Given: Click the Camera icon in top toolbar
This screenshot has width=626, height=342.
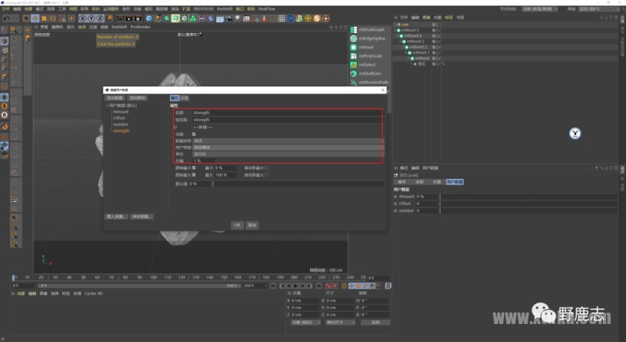Looking at the screenshot, I should [229, 19].
